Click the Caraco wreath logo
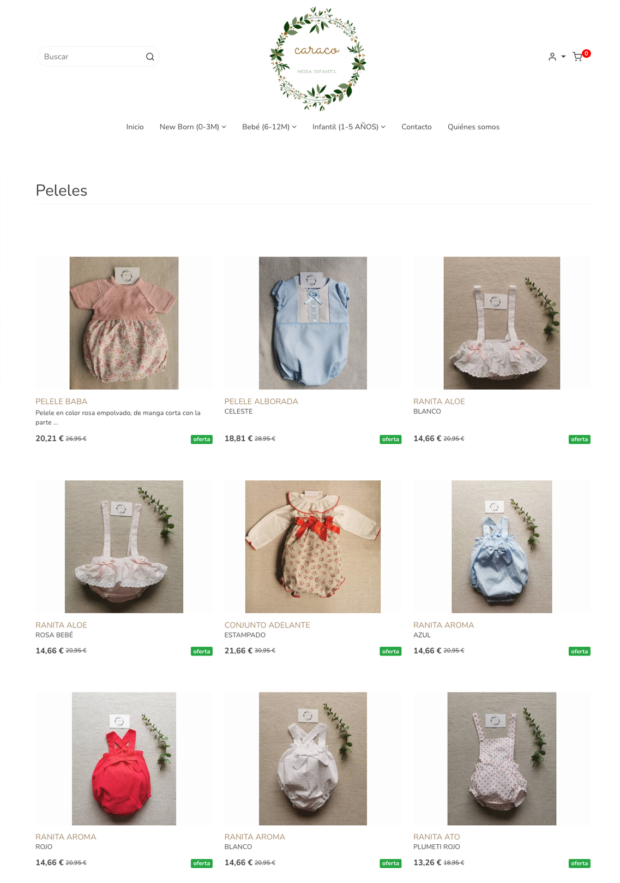This screenshot has width=620, height=883. [317, 58]
